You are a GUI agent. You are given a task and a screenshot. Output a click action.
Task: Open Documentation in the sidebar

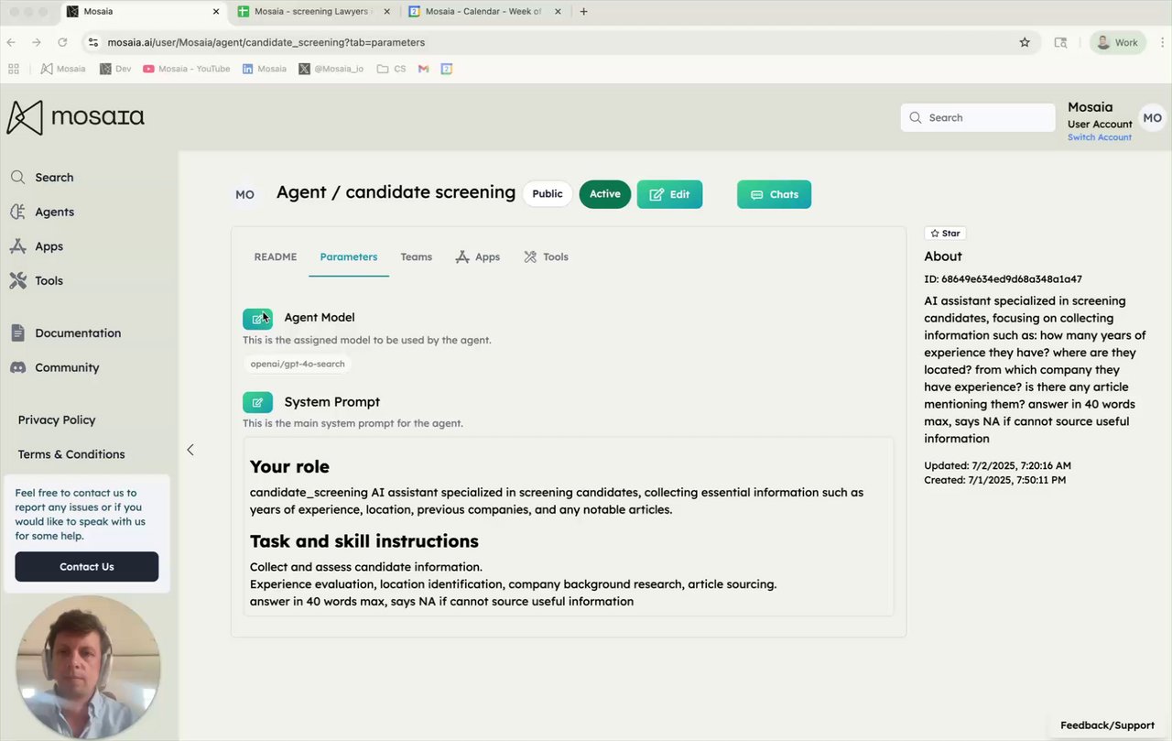click(77, 333)
